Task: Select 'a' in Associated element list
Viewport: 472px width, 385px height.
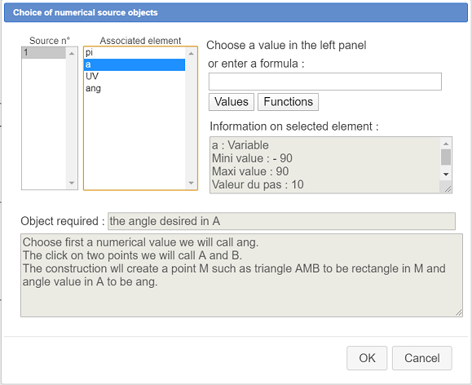Action: point(135,64)
